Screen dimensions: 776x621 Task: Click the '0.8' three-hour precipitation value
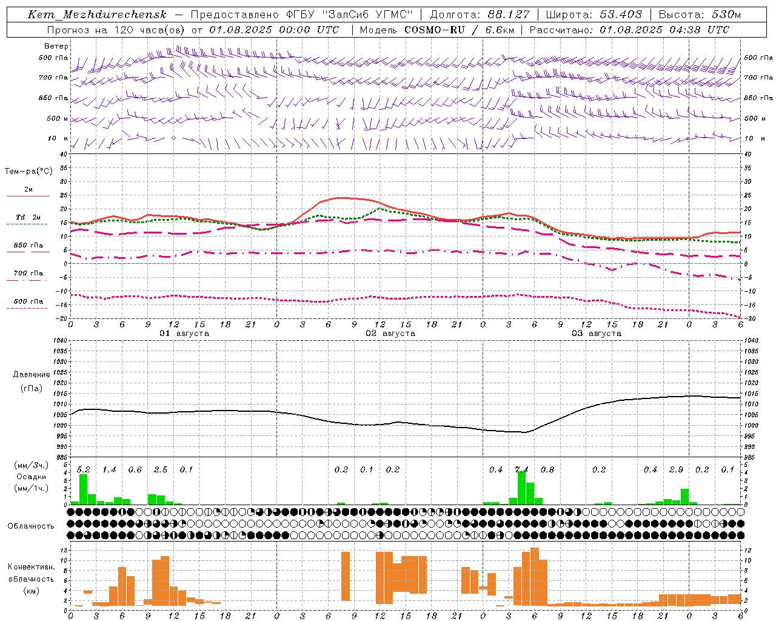pyautogui.click(x=547, y=470)
